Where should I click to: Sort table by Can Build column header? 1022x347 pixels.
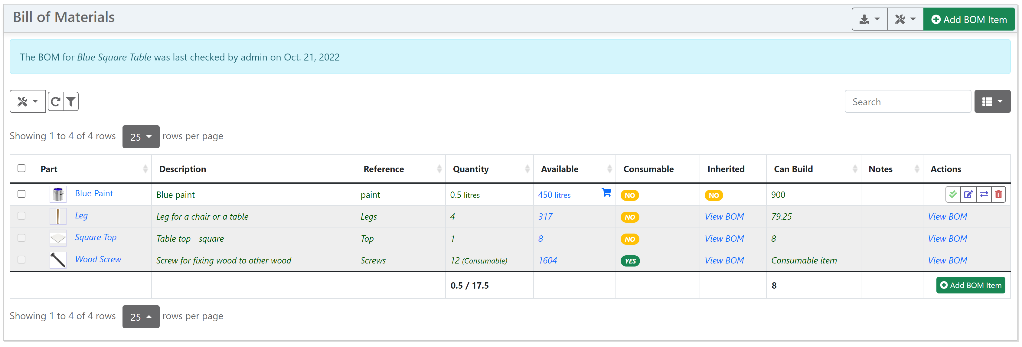(x=793, y=169)
